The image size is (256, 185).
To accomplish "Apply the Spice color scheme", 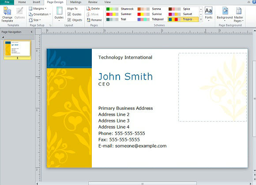I will pyautogui.click(x=183, y=9).
